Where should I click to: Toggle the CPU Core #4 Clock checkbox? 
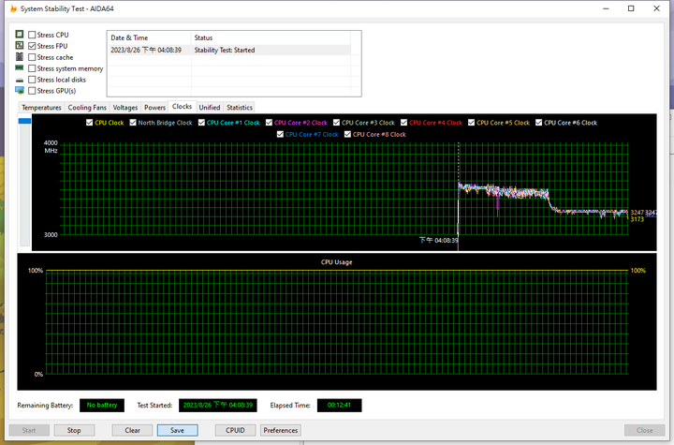(x=403, y=123)
